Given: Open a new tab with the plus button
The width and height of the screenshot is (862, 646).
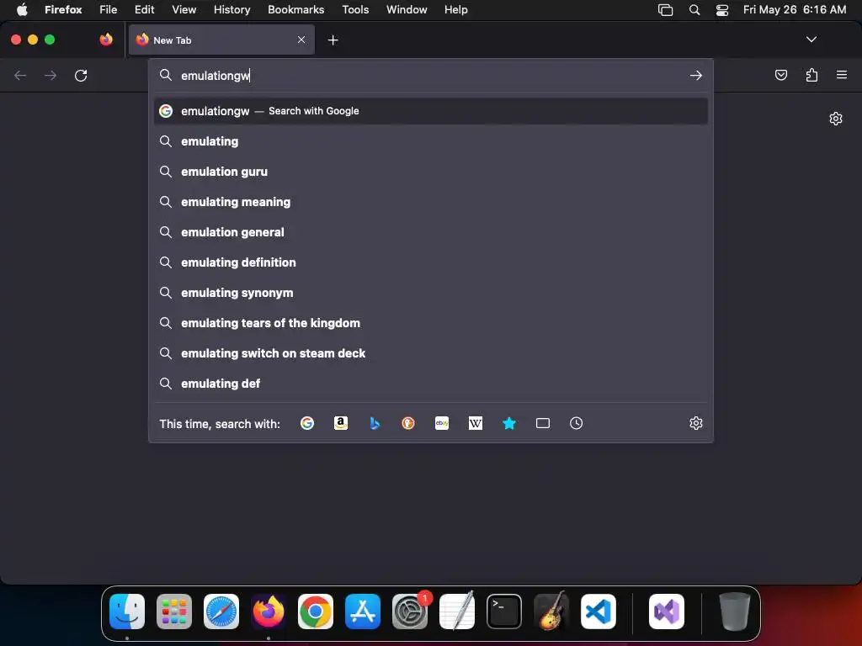Looking at the screenshot, I should pos(333,40).
